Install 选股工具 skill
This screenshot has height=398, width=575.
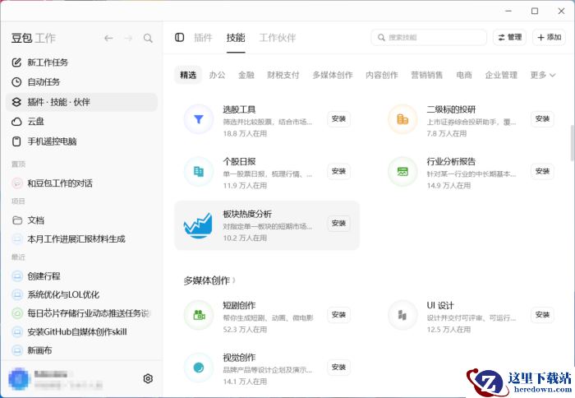pos(338,119)
